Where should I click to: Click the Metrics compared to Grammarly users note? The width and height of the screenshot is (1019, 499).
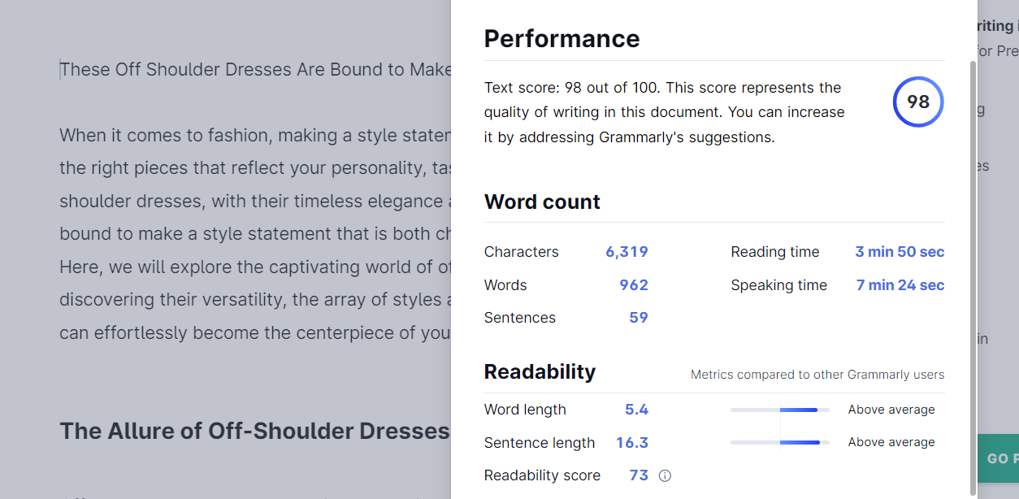(x=817, y=375)
